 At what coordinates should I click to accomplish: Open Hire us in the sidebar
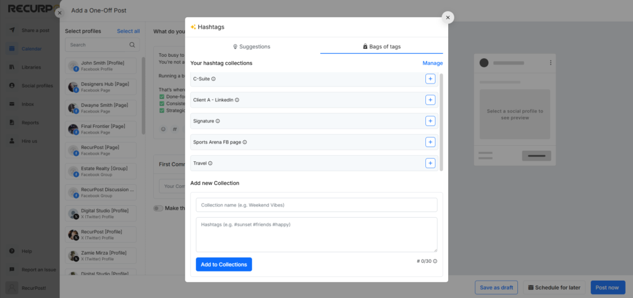[29, 141]
